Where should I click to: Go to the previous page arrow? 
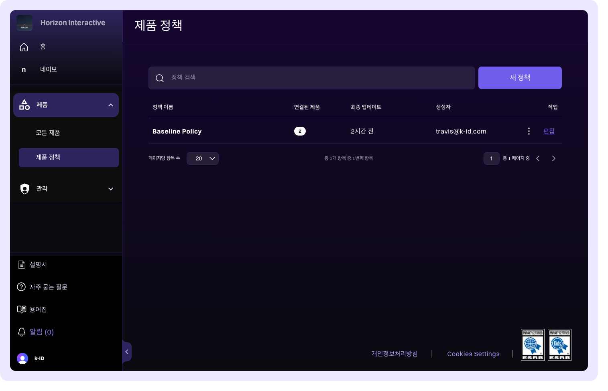point(538,158)
